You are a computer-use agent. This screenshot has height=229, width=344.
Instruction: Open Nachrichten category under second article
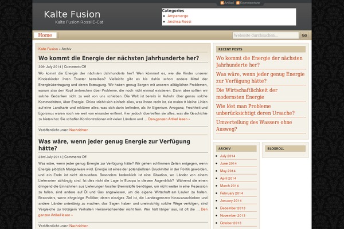[x=79, y=226]
